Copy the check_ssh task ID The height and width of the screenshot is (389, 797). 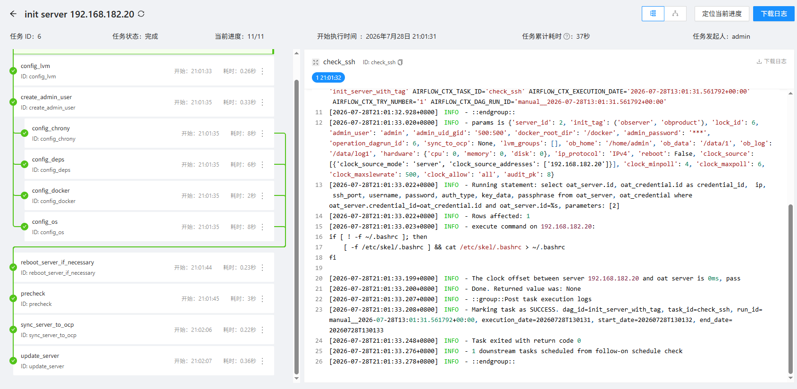coord(400,62)
